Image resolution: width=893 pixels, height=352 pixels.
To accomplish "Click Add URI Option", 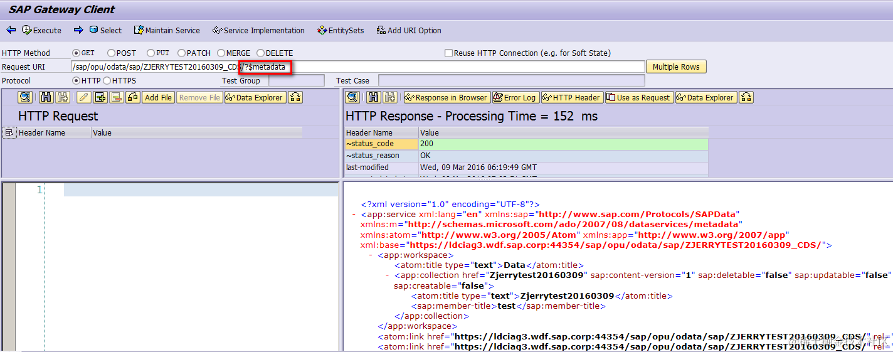I will tap(409, 30).
